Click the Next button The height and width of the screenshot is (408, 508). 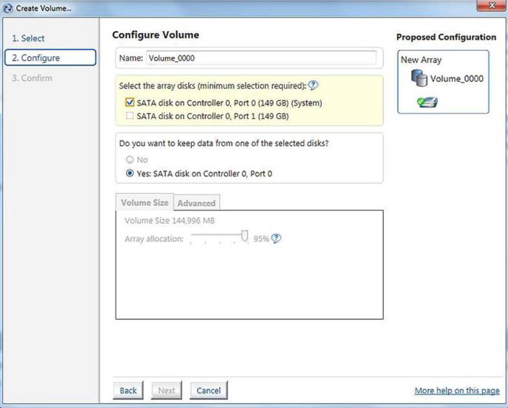click(x=167, y=391)
